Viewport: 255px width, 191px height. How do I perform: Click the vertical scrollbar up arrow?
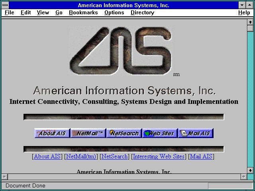click(250, 22)
